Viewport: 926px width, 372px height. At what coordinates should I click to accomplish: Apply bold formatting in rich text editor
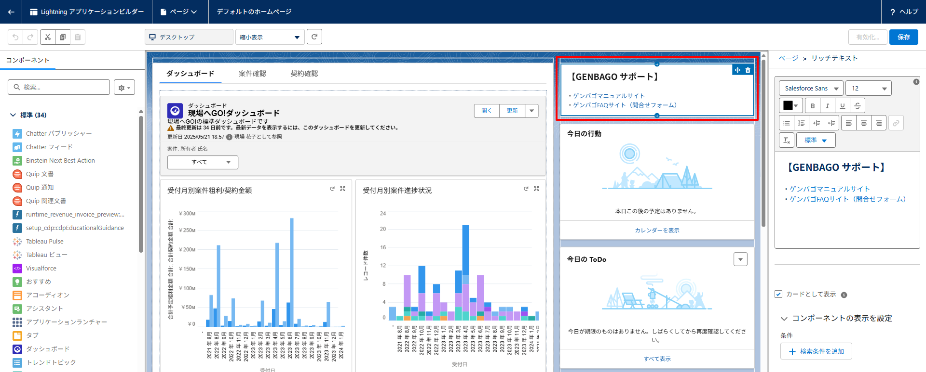813,106
